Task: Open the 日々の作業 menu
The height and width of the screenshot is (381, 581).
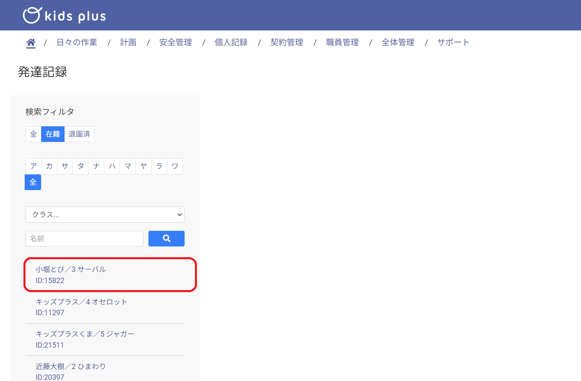Action: pos(77,42)
